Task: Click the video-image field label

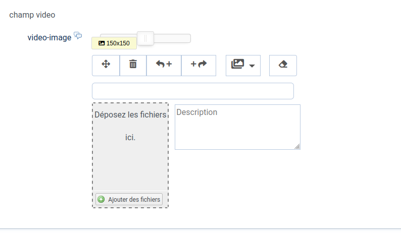Action: [49, 37]
